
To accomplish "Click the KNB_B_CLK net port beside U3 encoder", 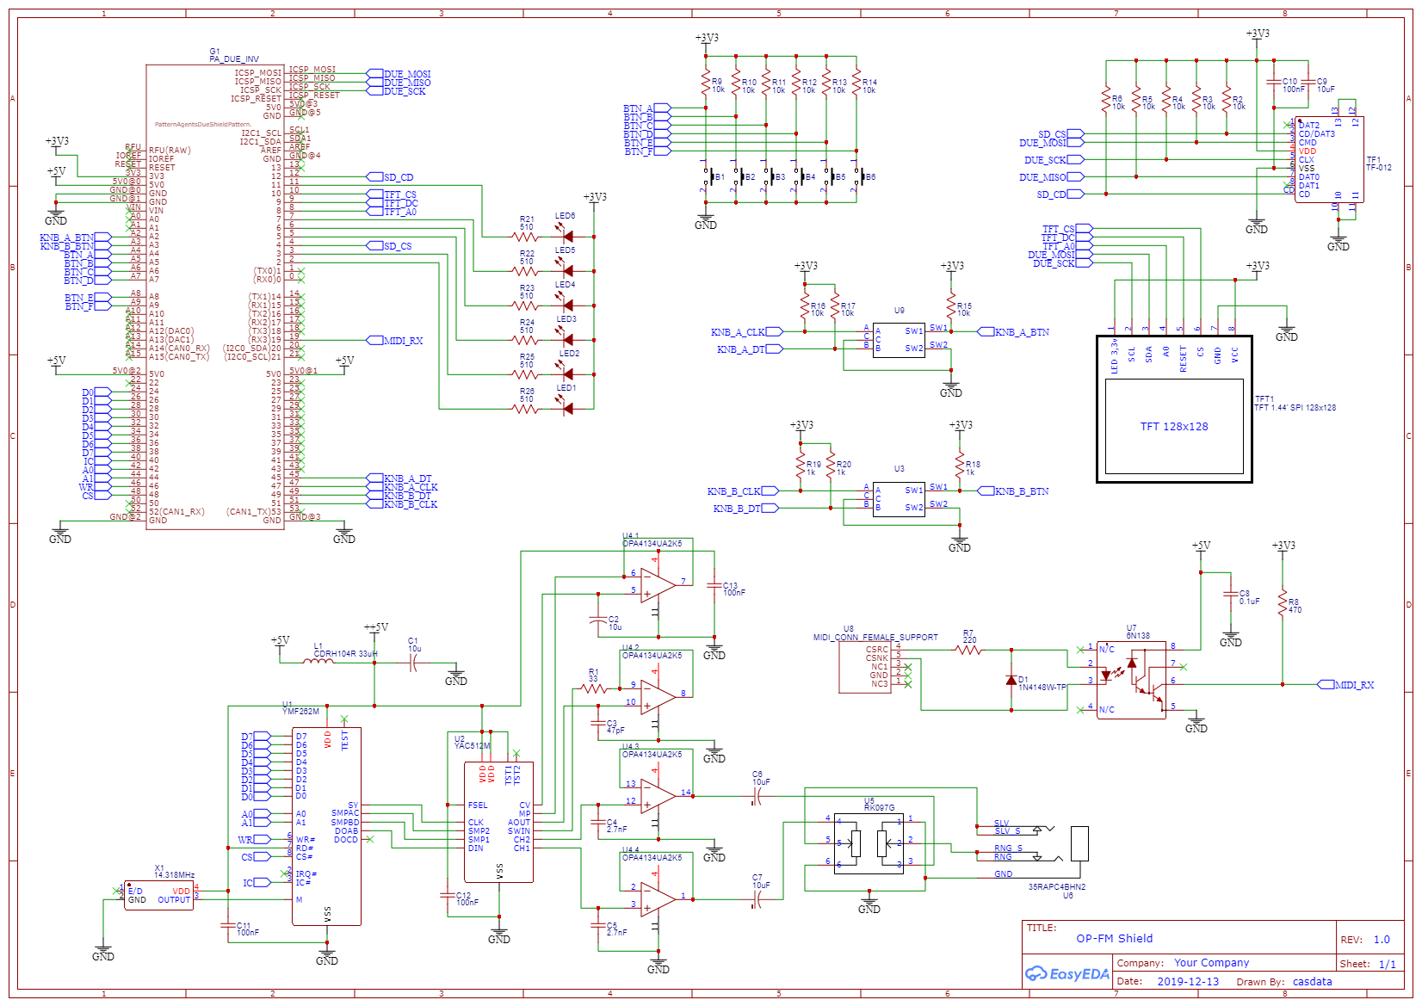I will click(743, 491).
